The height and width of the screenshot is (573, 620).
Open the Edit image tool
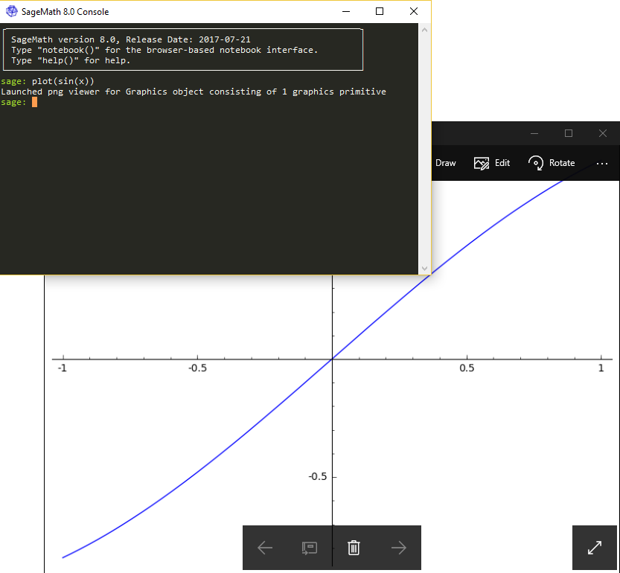(492, 163)
